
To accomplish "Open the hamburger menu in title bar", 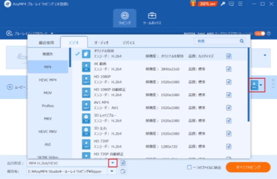I will (x=240, y=4).
